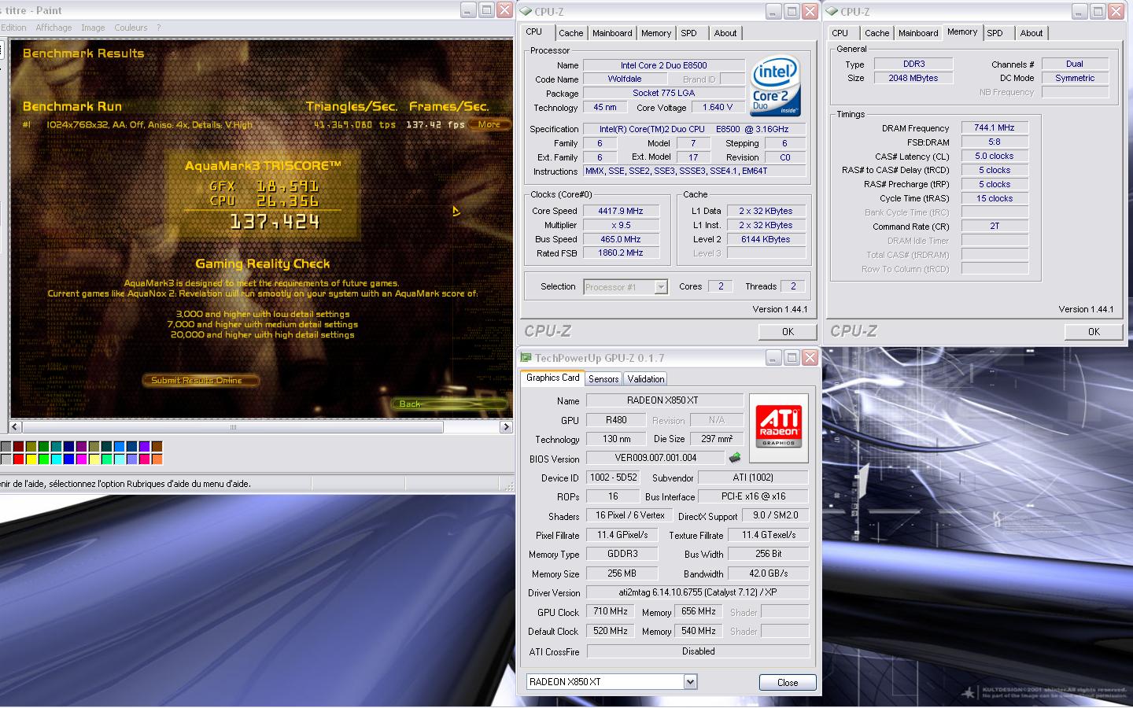Click the DRAM Frequency value 744.1 MHz

(x=995, y=127)
